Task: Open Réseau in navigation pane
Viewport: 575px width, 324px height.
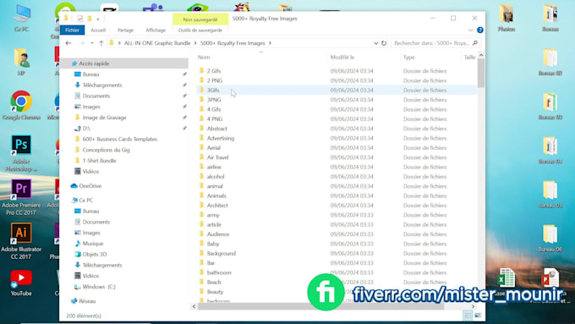Action: (x=87, y=301)
